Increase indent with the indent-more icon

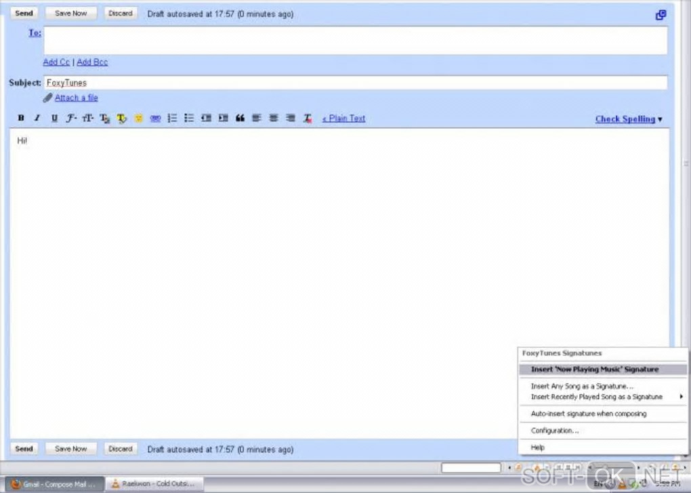tap(223, 118)
